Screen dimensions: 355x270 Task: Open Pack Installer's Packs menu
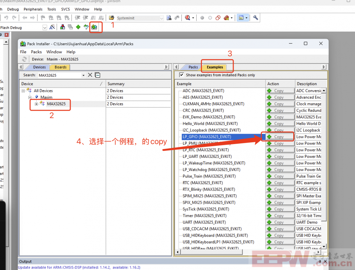click(x=36, y=52)
